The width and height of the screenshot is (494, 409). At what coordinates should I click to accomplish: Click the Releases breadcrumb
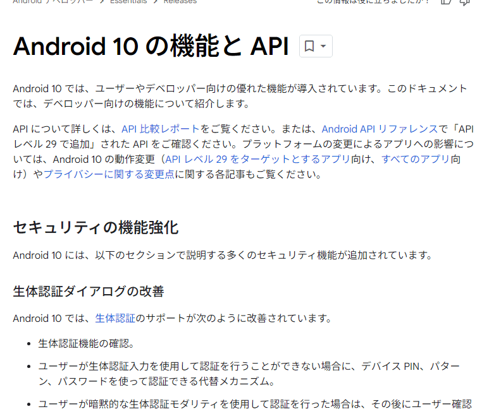point(180,1)
